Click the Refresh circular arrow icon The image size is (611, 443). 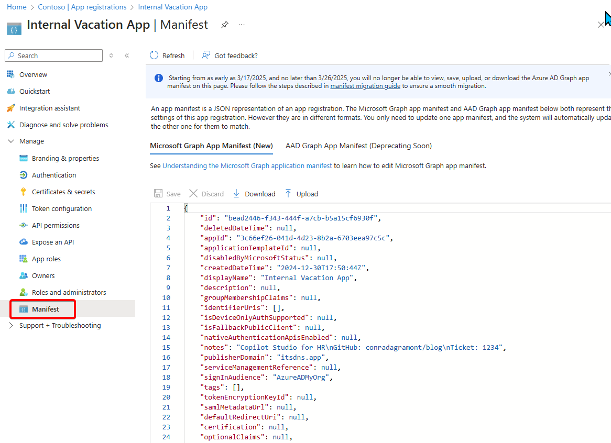click(154, 56)
